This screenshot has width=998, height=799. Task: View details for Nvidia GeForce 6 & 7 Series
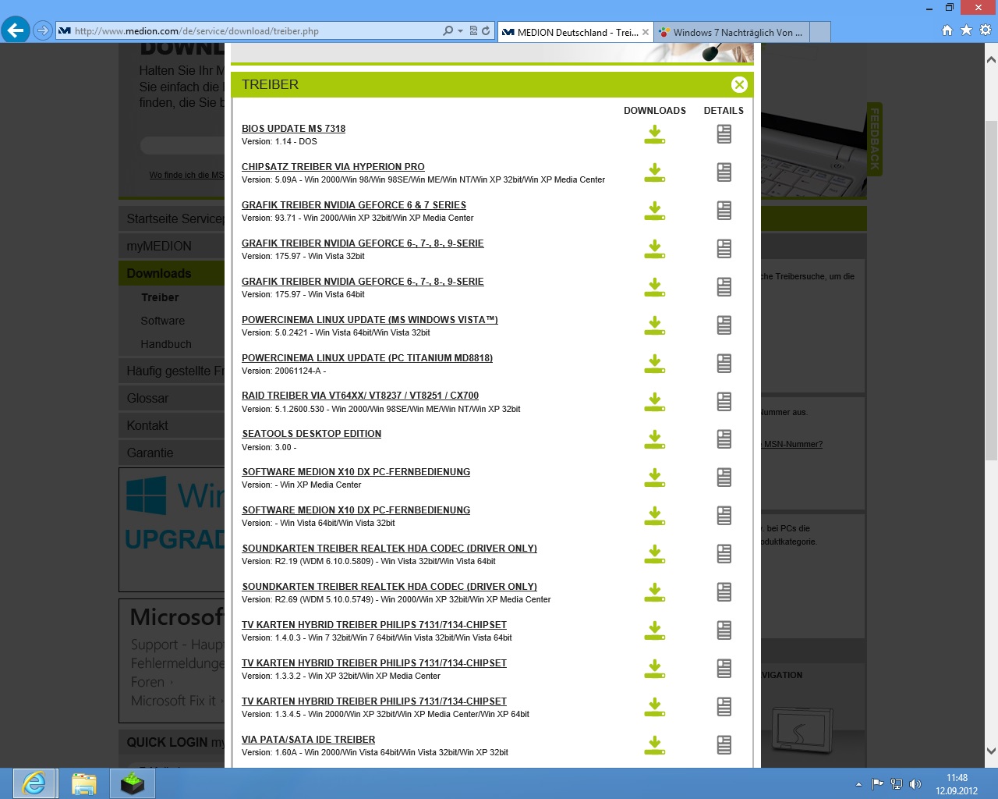(x=724, y=211)
